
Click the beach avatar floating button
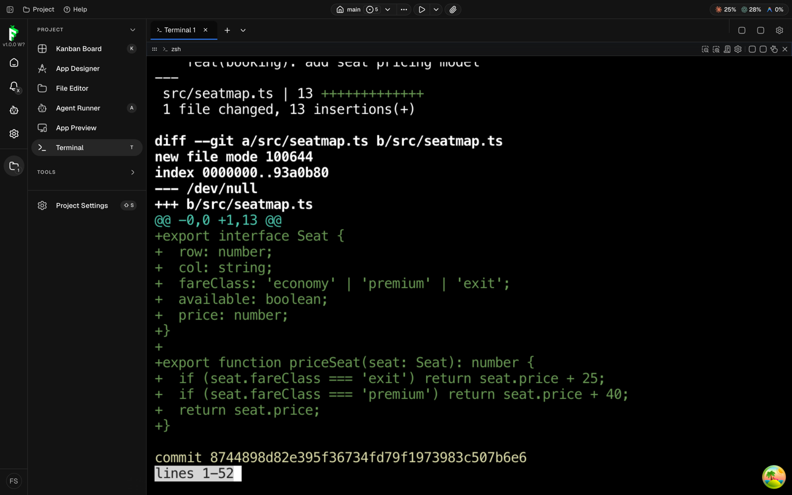pyautogui.click(x=773, y=477)
